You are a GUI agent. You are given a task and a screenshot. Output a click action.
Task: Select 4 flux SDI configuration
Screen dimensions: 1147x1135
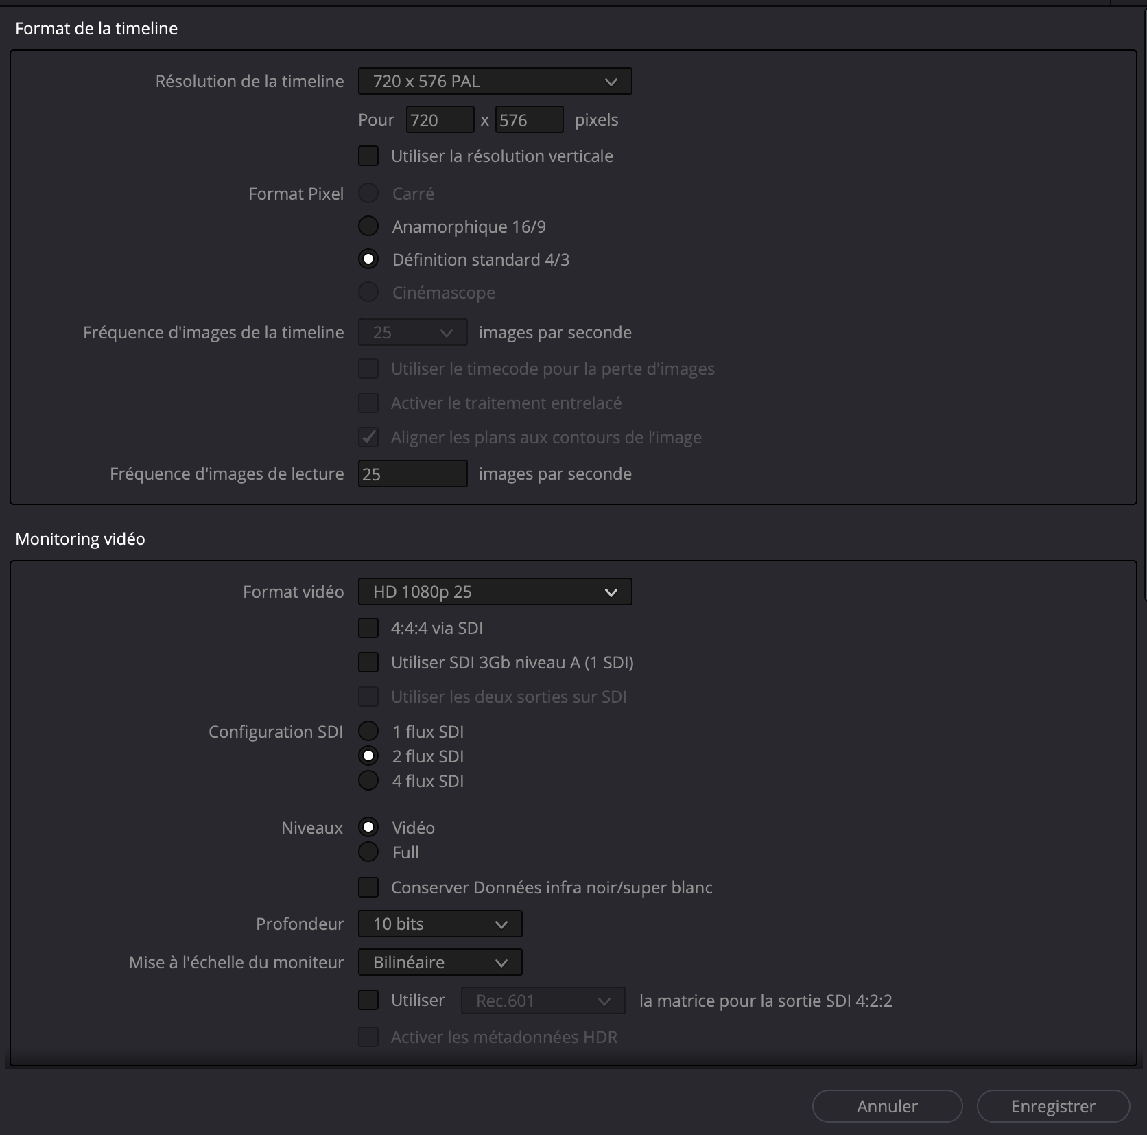368,781
